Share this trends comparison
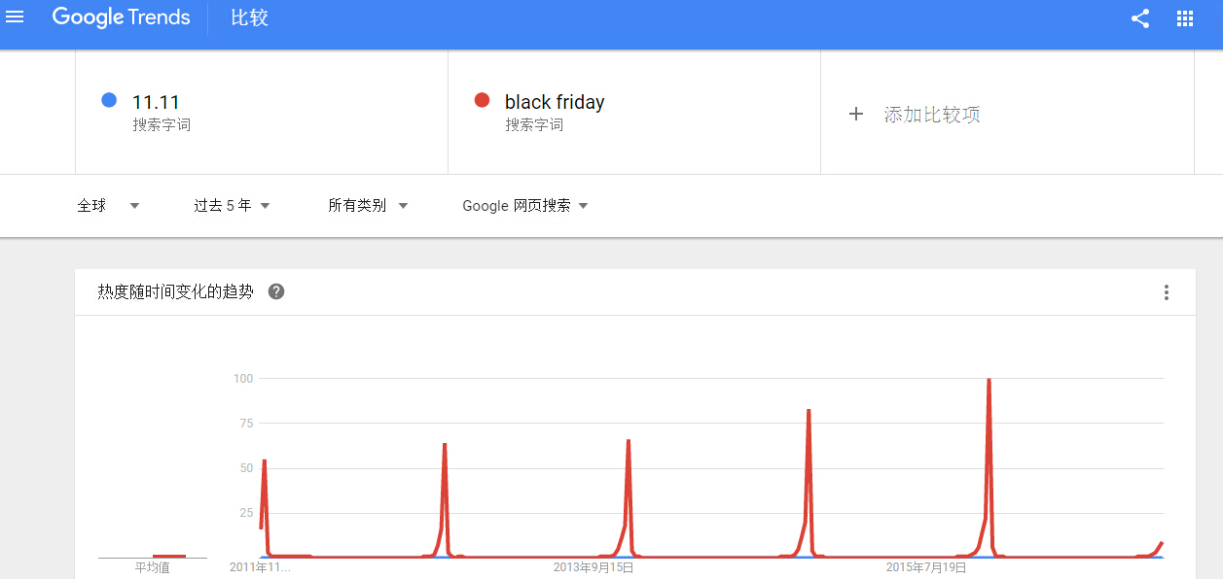 pyautogui.click(x=1140, y=18)
